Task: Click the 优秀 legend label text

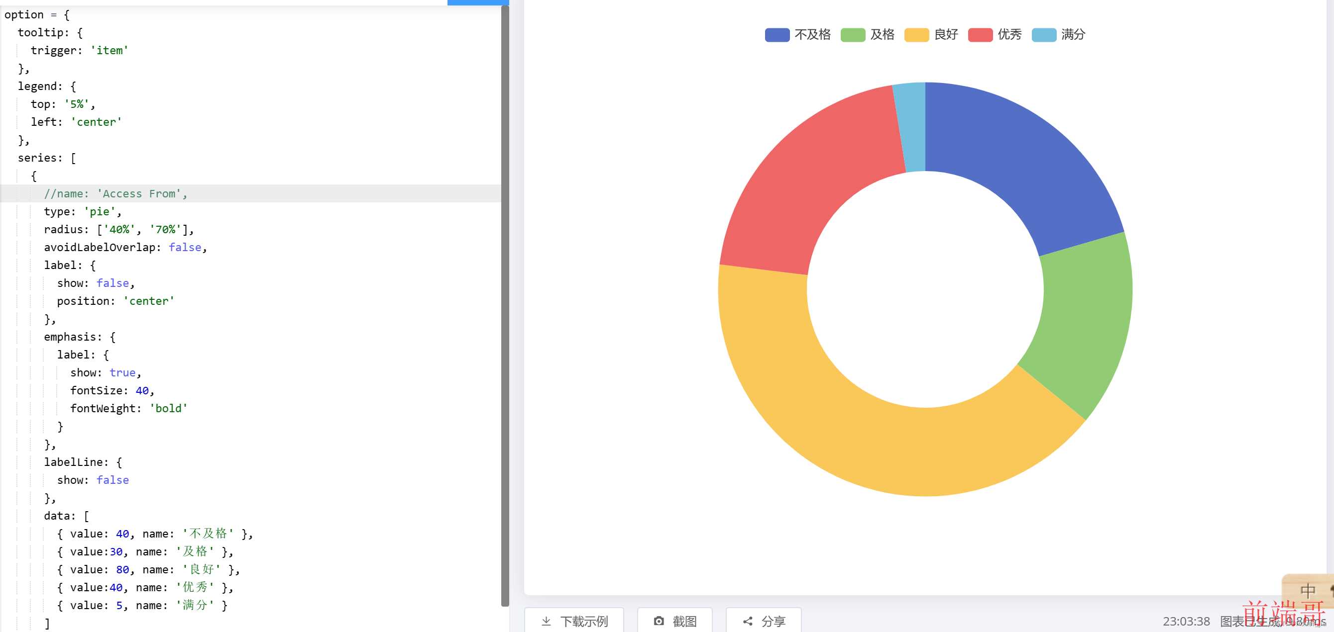Action: tap(1009, 35)
